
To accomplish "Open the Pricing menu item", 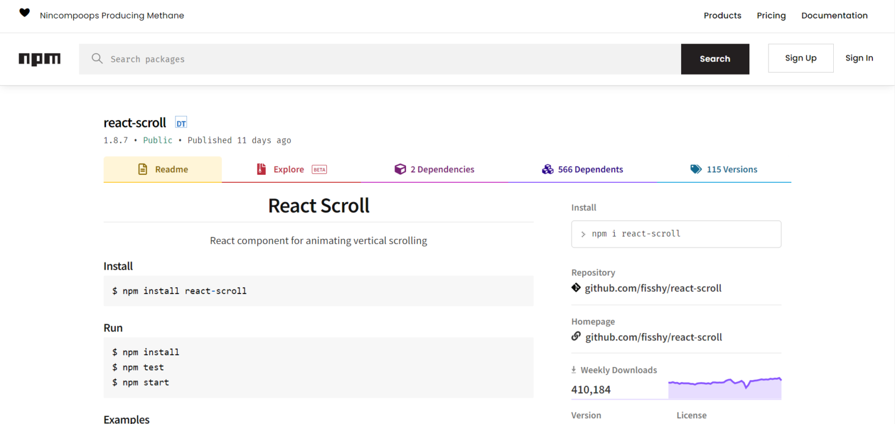I will pos(771,15).
